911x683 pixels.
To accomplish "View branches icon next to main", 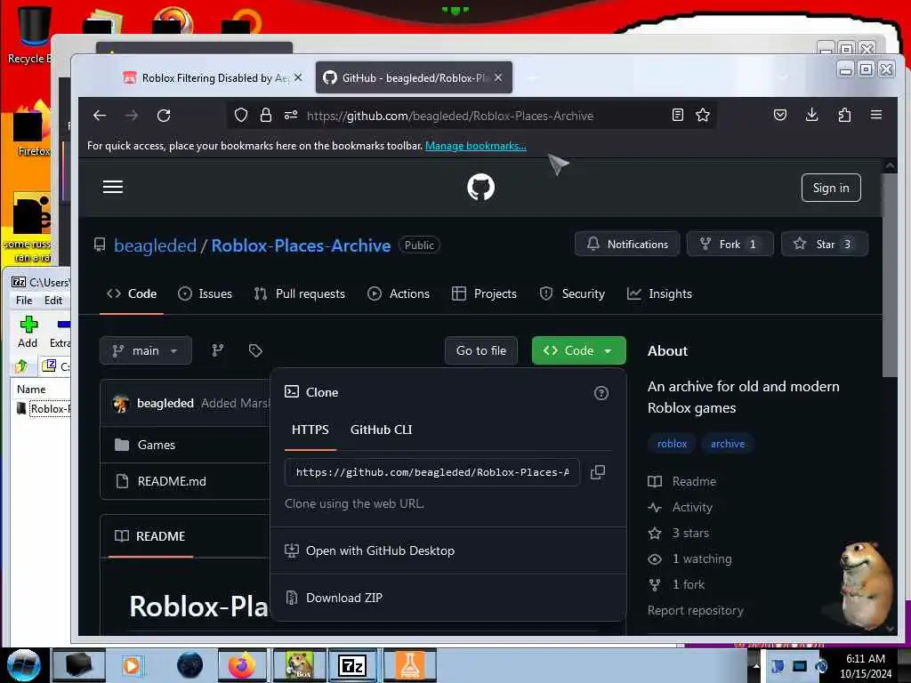I will tap(218, 350).
